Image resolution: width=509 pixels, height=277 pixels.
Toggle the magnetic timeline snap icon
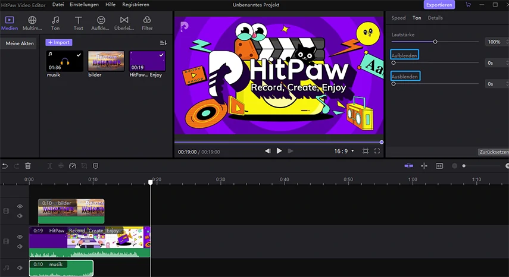pos(409,166)
